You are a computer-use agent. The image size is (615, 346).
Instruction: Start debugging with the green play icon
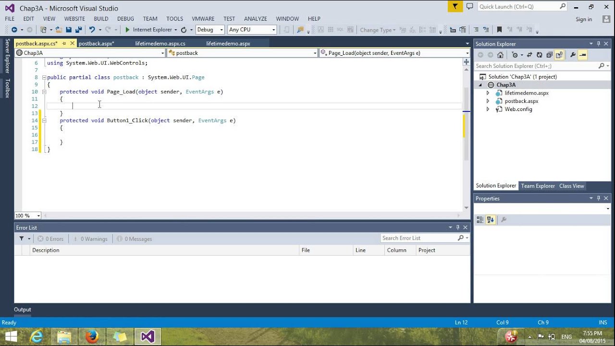pos(127,30)
